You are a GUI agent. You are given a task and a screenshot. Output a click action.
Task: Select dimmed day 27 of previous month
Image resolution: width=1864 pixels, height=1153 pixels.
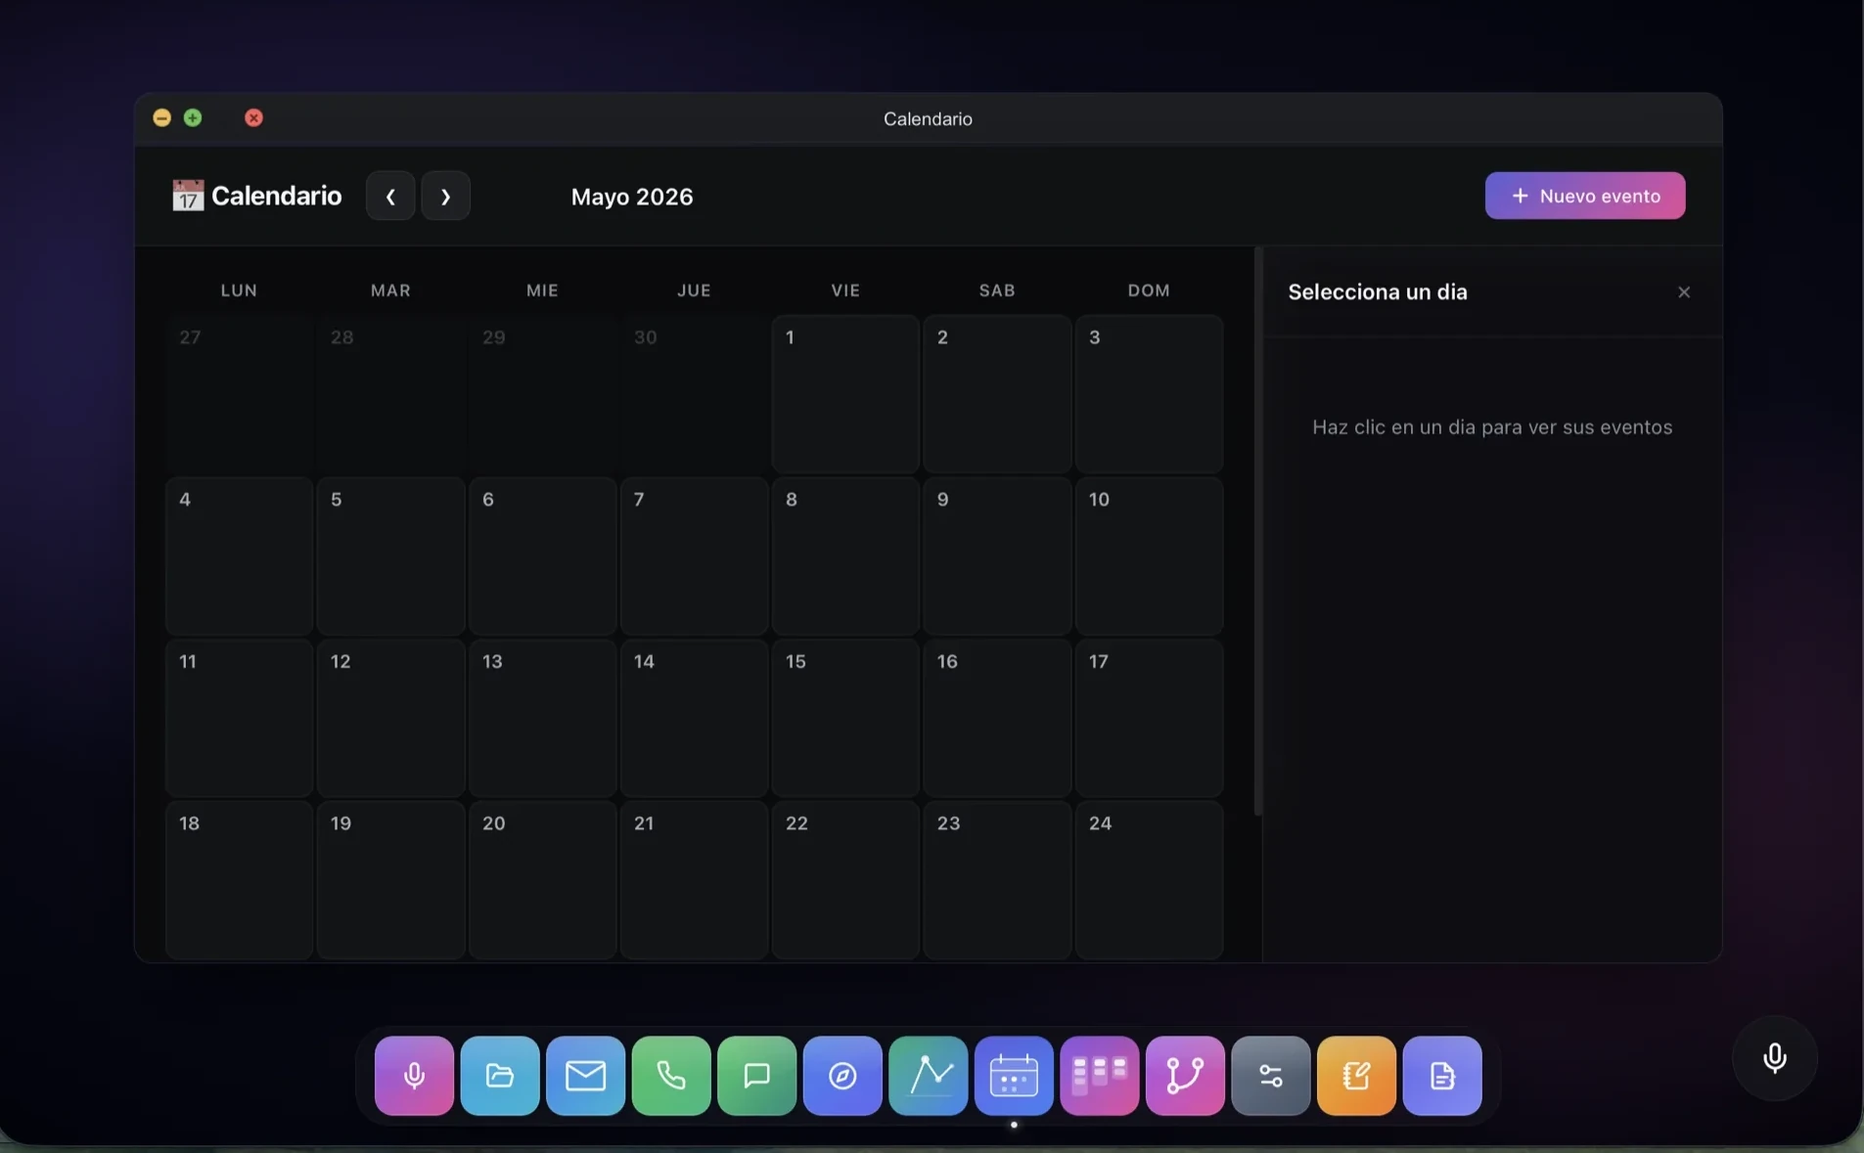(239, 394)
